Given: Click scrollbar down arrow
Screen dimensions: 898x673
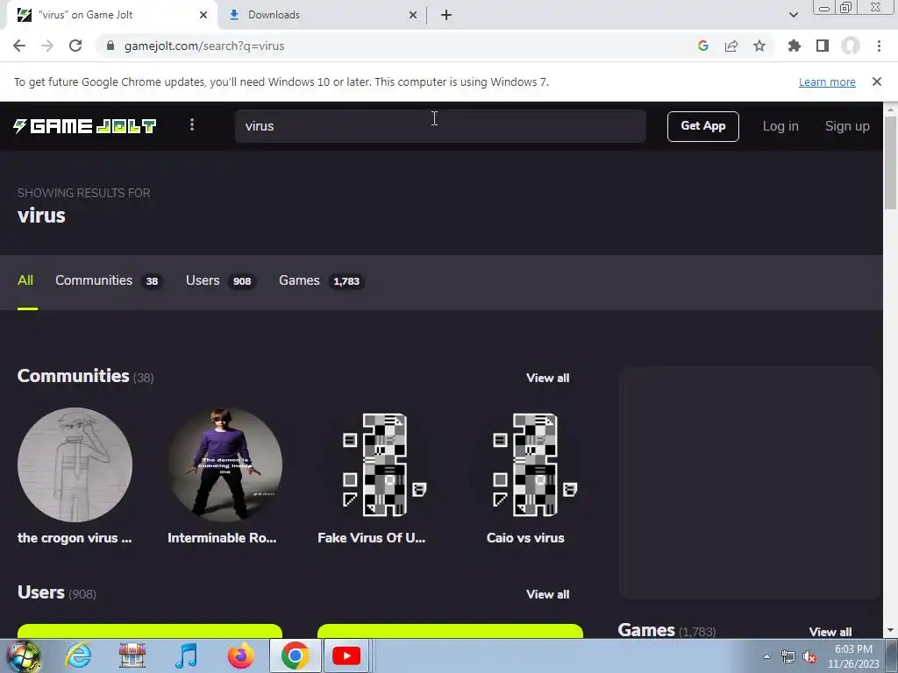Looking at the screenshot, I should (891, 631).
